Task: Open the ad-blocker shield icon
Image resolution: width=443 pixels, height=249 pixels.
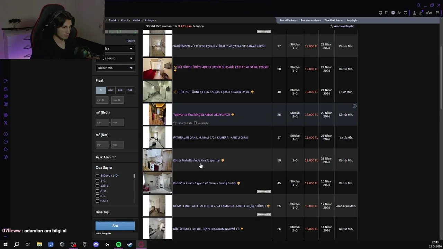Action: pyautogui.click(x=393, y=13)
